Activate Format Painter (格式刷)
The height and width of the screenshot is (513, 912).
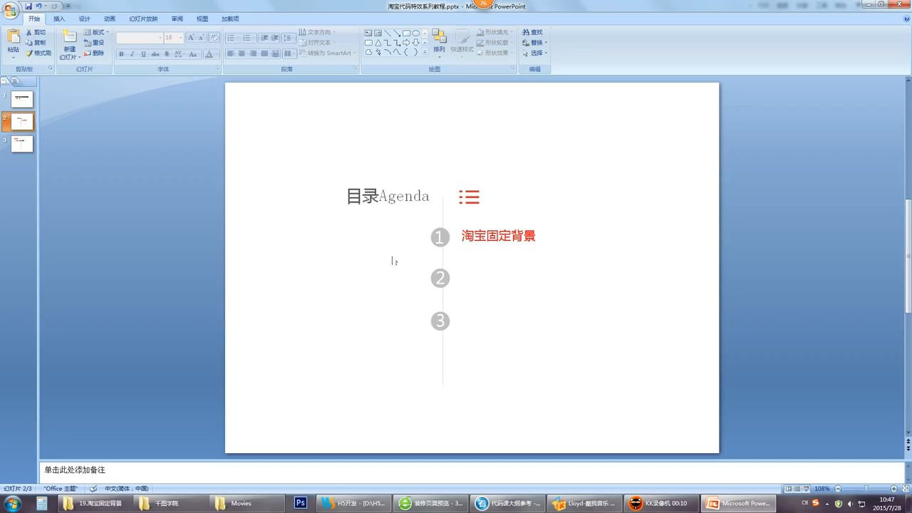click(x=38, y=53)
